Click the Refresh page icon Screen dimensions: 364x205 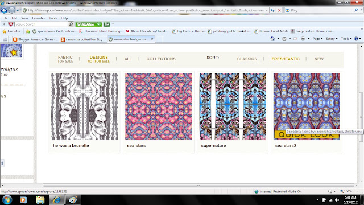pos(272,10)
